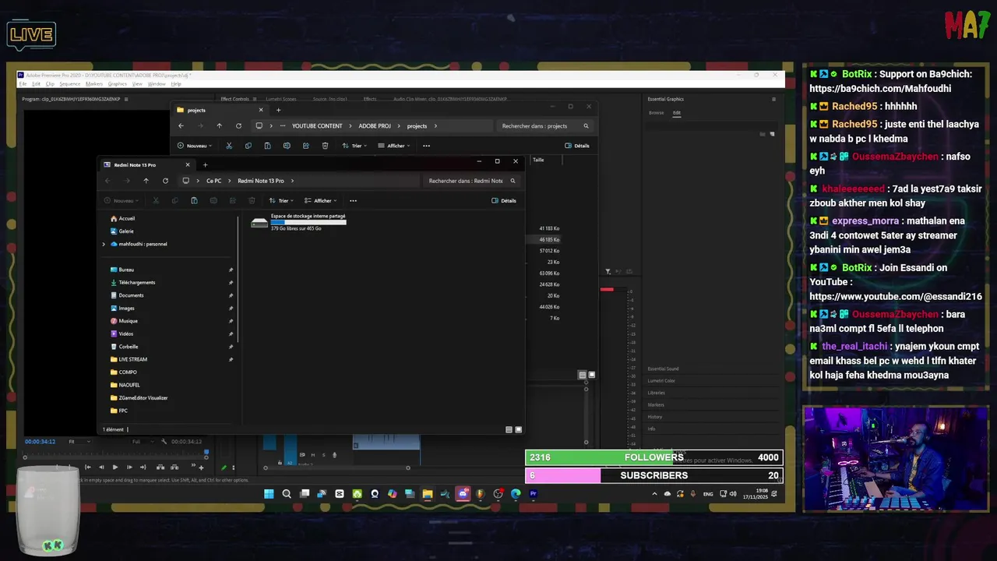The image size is (997, 561).
Task: Open the Premiere Graphics menu
Action: point(117,84)
